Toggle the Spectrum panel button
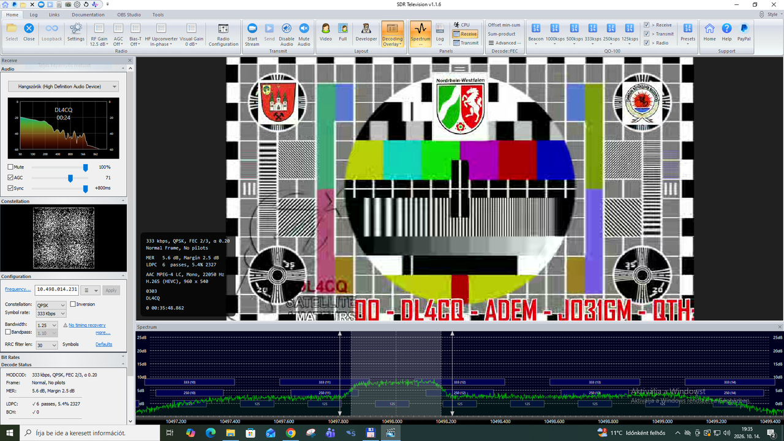 click(420, 34)
